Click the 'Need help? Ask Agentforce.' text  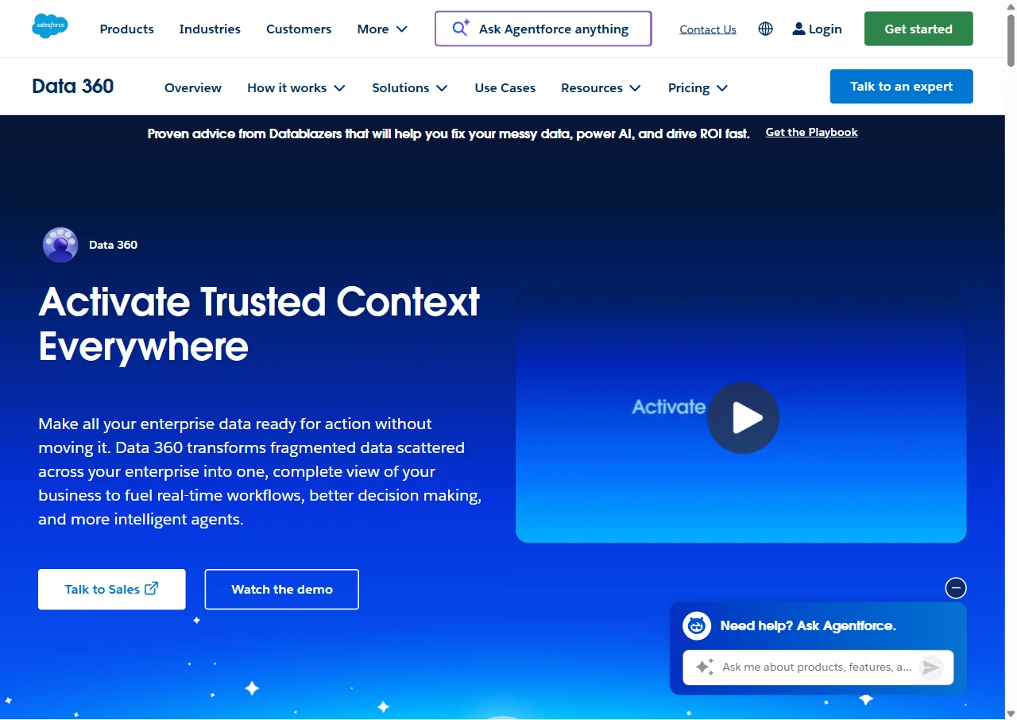pyautogui.click(x=808, y=625)
